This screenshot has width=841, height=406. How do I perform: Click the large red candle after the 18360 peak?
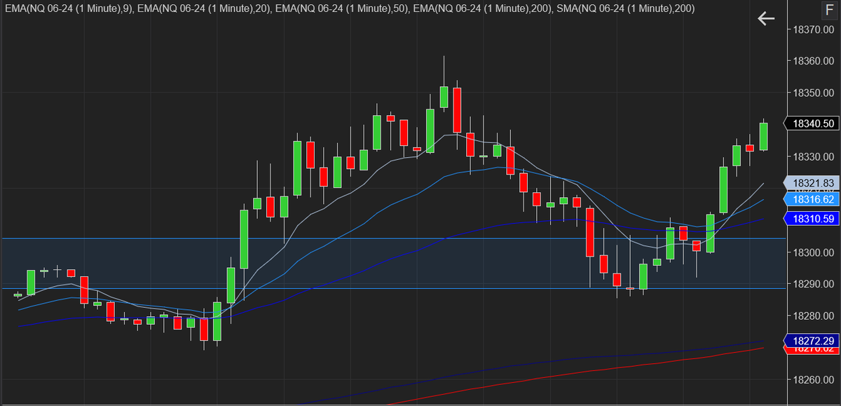pyautogui.click(x=457, y=110)
